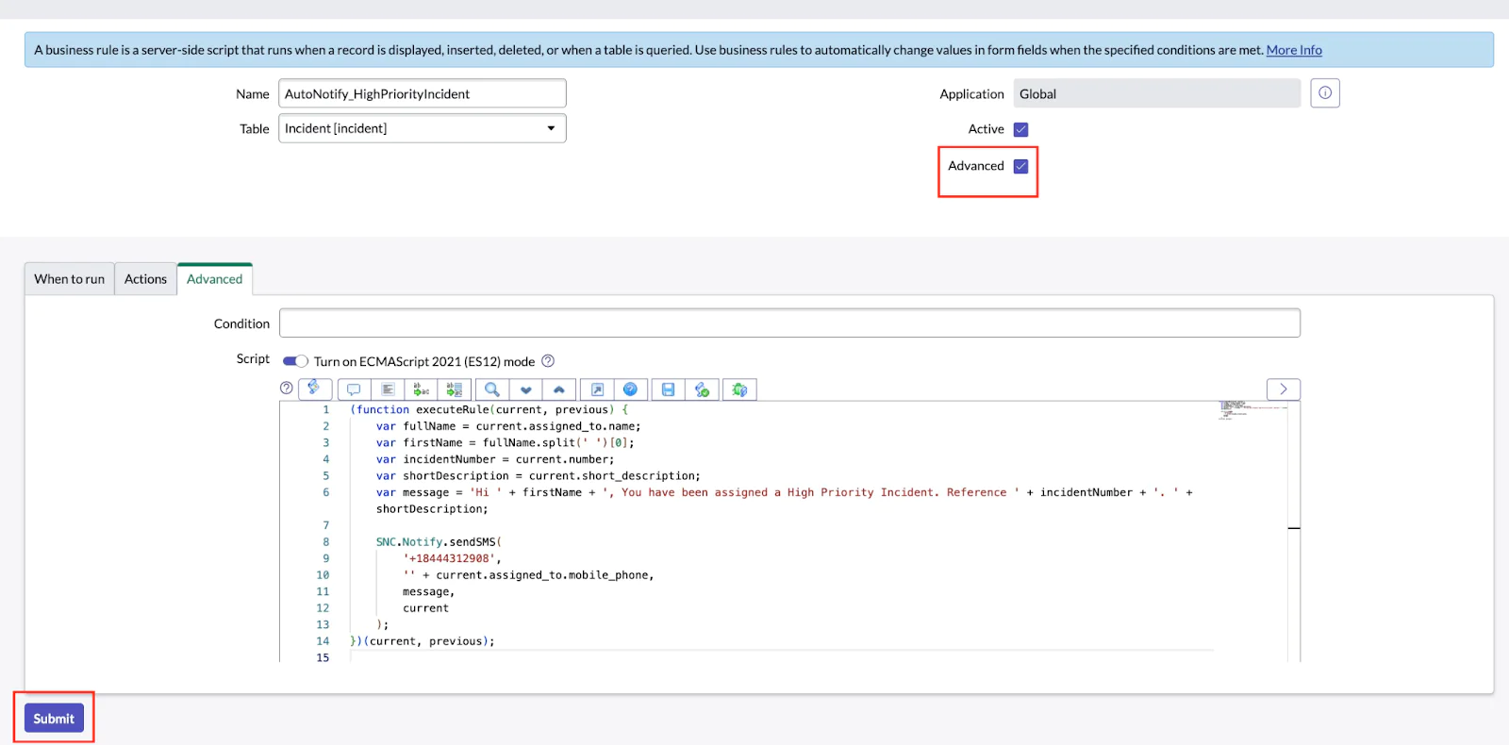
Task: Click the format code icon
Action: (x=388, y=389)
